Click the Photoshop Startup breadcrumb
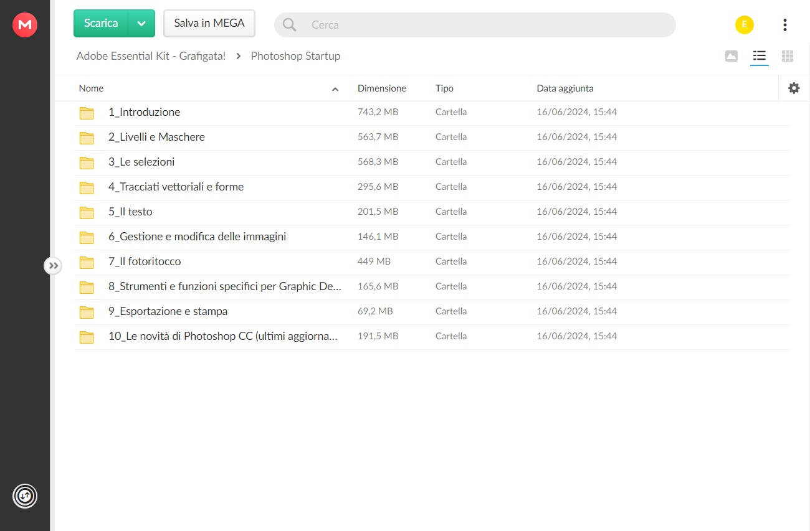810x531 pixels. [295, 56]
